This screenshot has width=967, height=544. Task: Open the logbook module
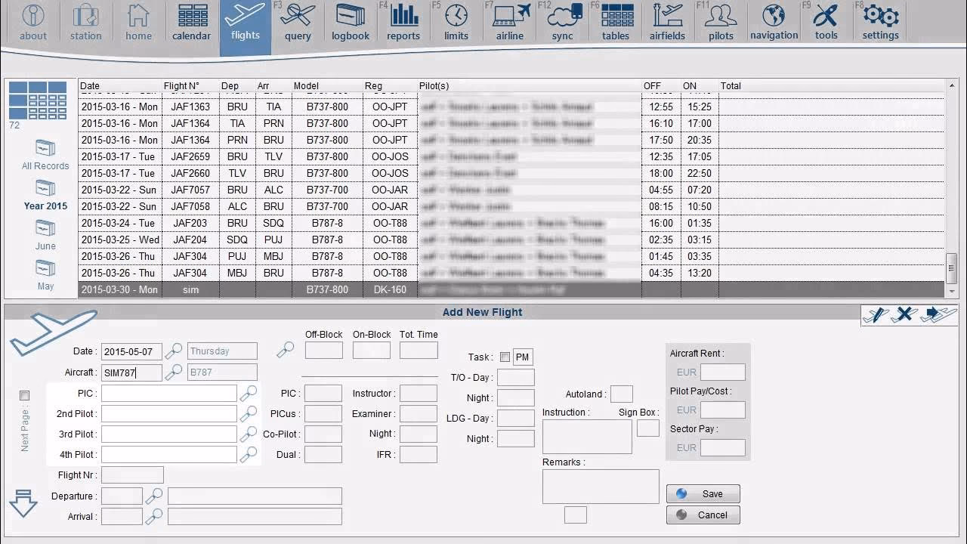click(349, 21)
